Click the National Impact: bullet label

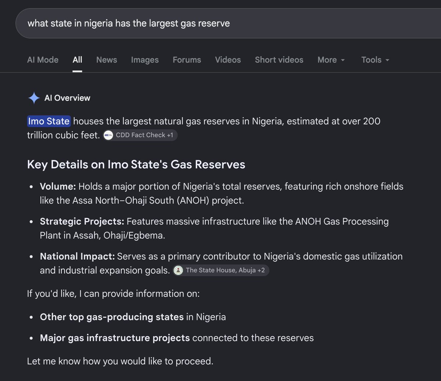click(x=78, y=256)
